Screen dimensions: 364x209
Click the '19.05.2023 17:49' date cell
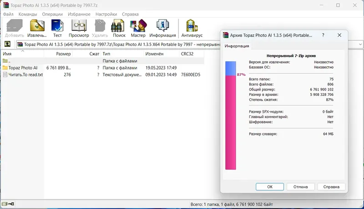161,68
